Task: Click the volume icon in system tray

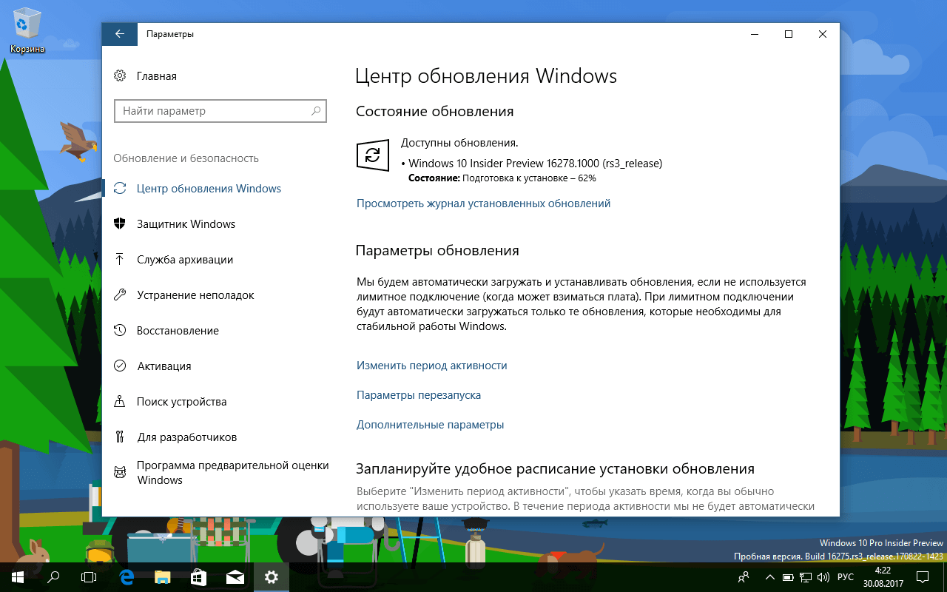Action: tap(823, 577)
